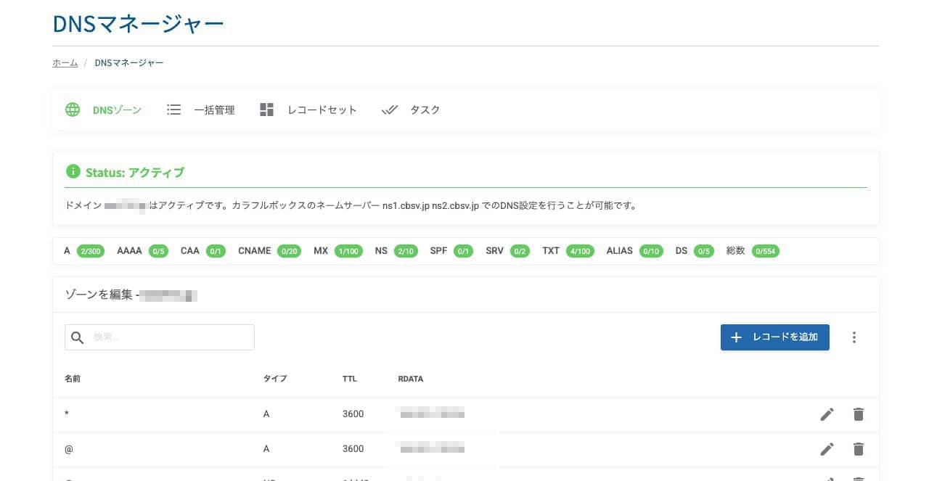937x481 pixels.
Task: Go to the タスク tab
Action: coord(411,110)
